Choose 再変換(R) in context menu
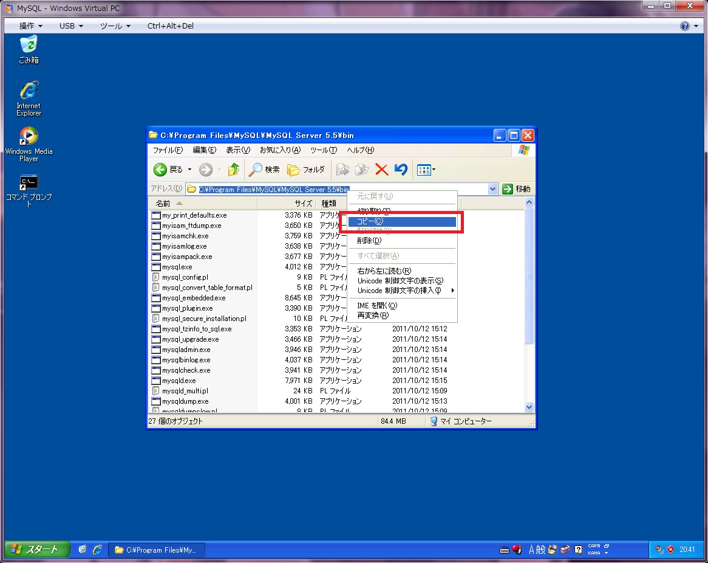Screen dimensions: 708x563 (x=402, y=316)
